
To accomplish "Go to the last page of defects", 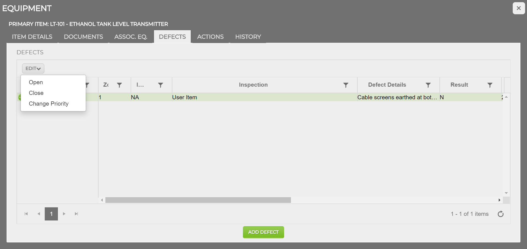I will tap(76, 214).
